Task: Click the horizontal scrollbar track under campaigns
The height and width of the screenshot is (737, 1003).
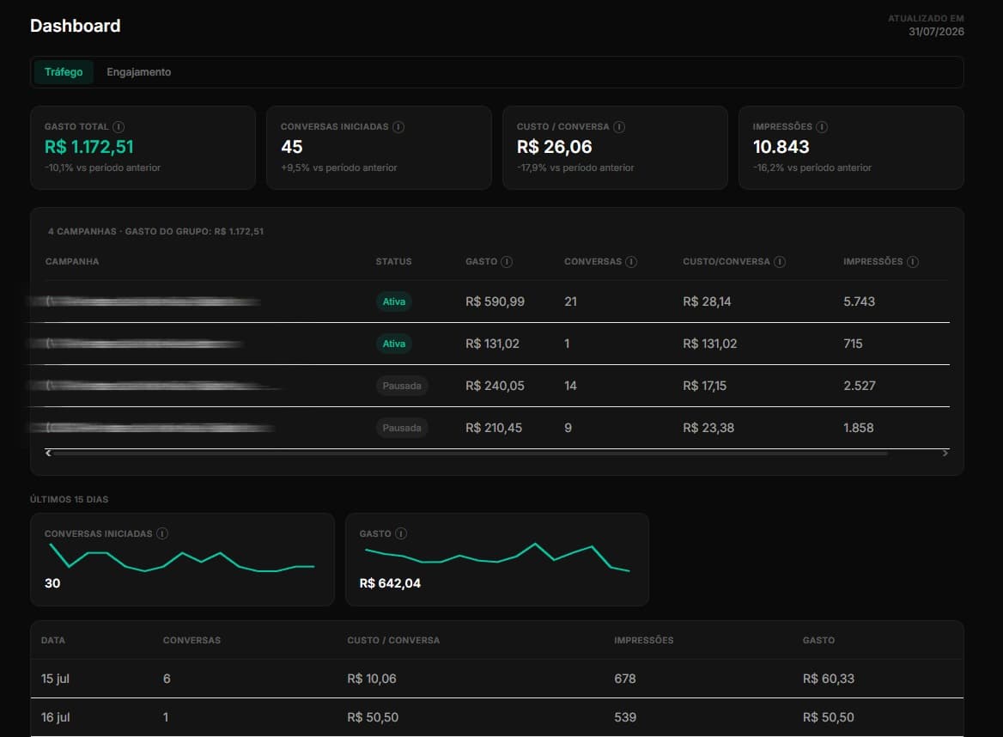Action: coord(471,453)
